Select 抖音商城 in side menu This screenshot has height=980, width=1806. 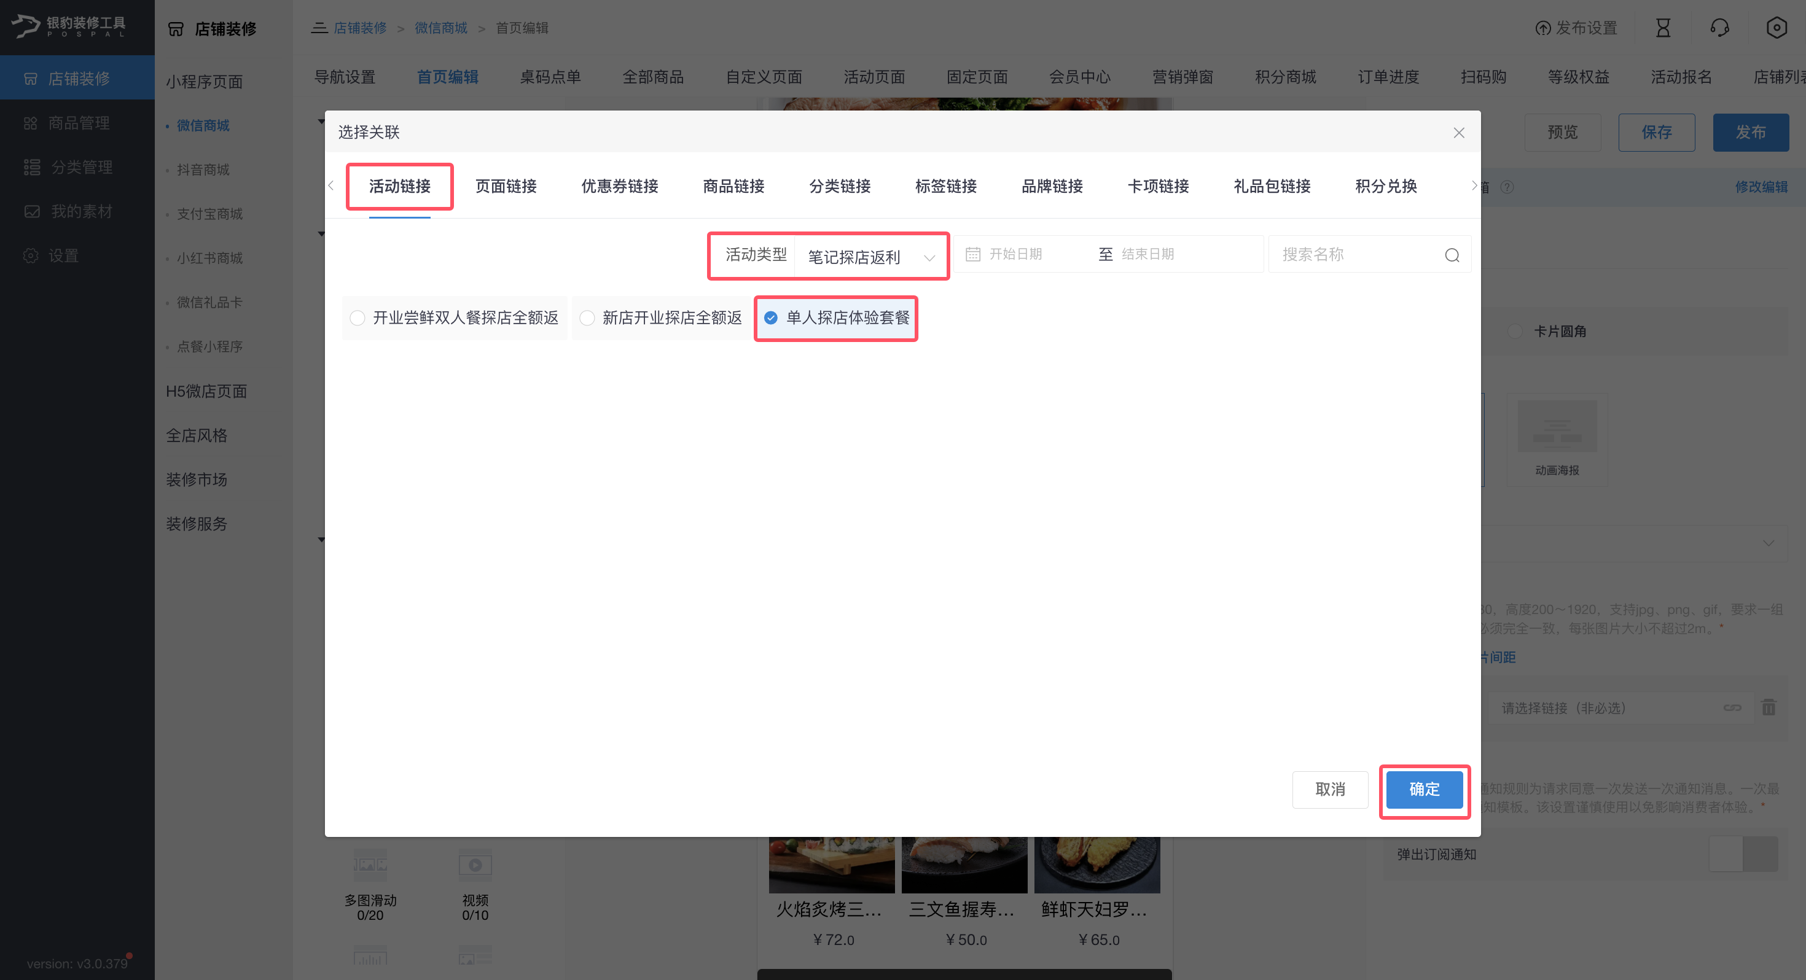[203, 169]
